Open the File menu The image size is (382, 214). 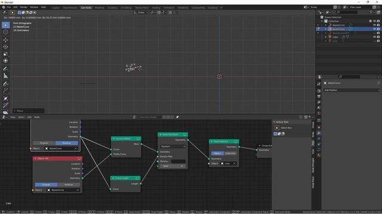point(9,7)
